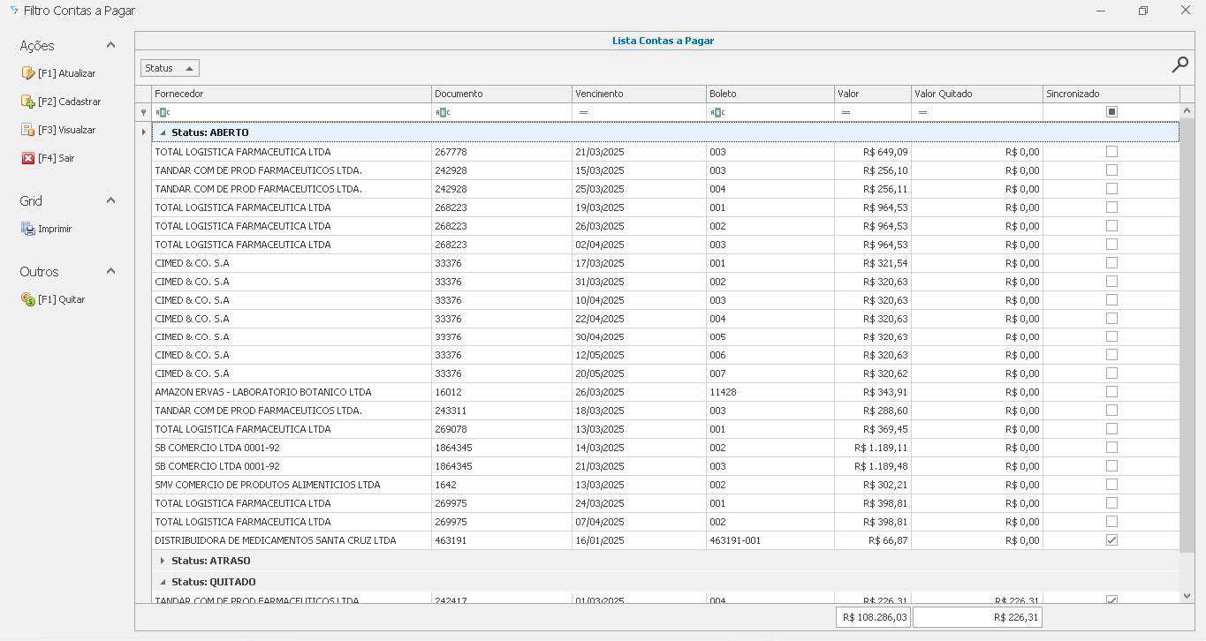Check Sincronizado for CIMED boleto 007 row
The image size is (1206, 641).
click(1111, 373)
